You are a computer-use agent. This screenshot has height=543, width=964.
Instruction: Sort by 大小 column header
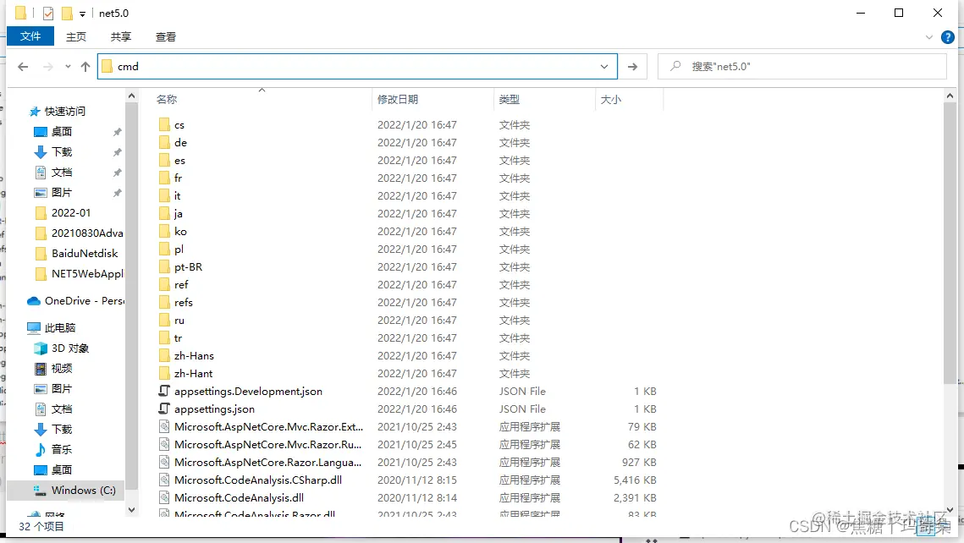[x=610, y=99]
